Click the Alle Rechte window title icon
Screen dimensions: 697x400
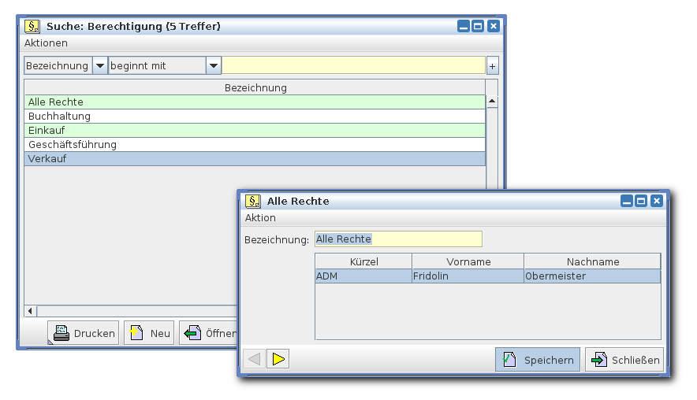coord(253,201)
